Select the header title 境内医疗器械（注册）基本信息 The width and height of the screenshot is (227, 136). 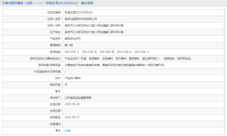click(49, 3)
